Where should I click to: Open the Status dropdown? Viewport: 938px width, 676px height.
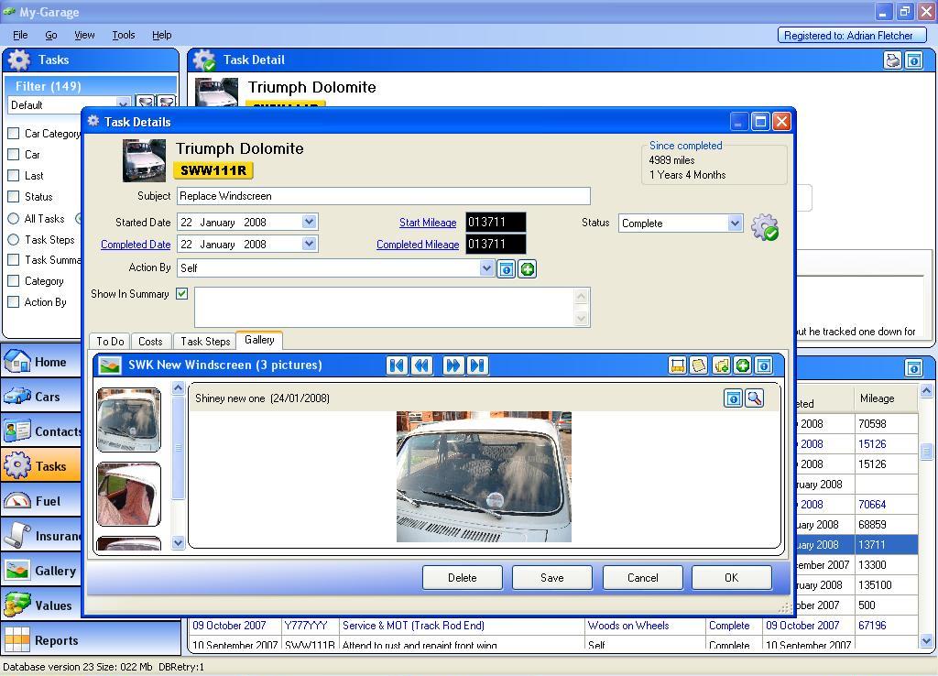pos(734,224)
